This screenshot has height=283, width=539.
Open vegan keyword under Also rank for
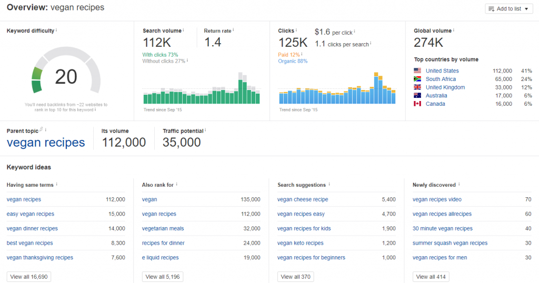click(x=149, y=199)
